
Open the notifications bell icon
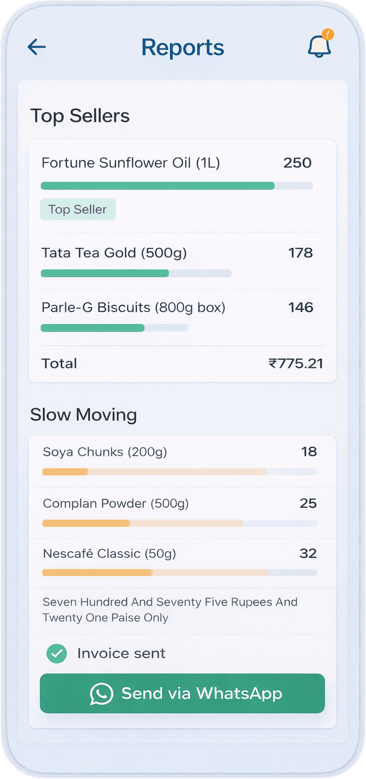319,45
